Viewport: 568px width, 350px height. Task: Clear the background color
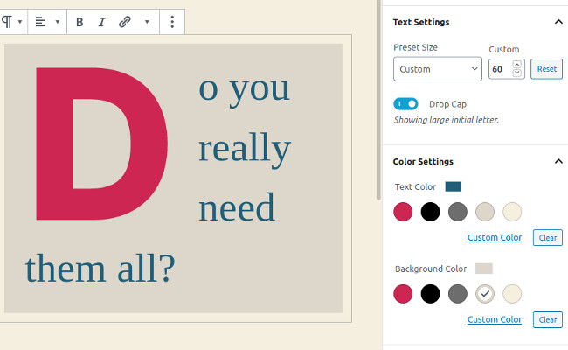547,319
